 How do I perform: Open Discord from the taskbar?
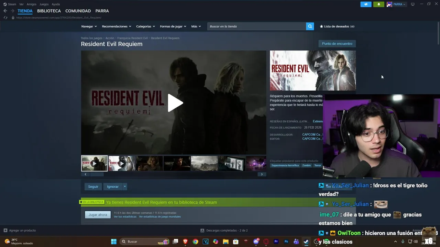pos(256,242)
